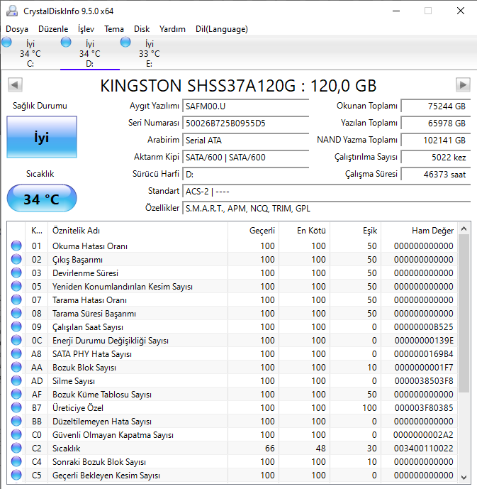Go to previous disk with left arrow
This screenshot has width=477, height=489.
pyautogui.click(x=13, y=85)
